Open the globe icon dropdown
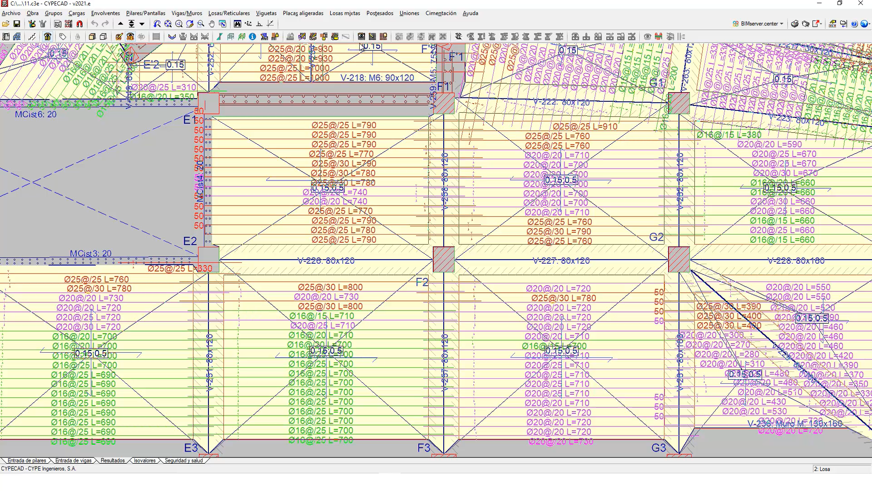This screenshot has height=491, width=872. [x=870, y=24]
